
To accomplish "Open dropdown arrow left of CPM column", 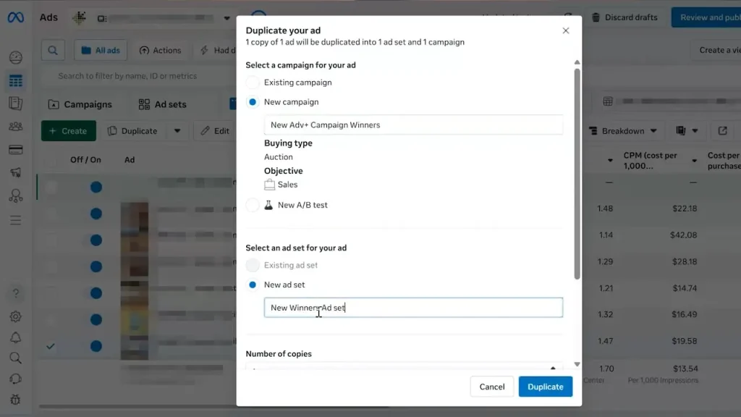I will pos(610,161).
